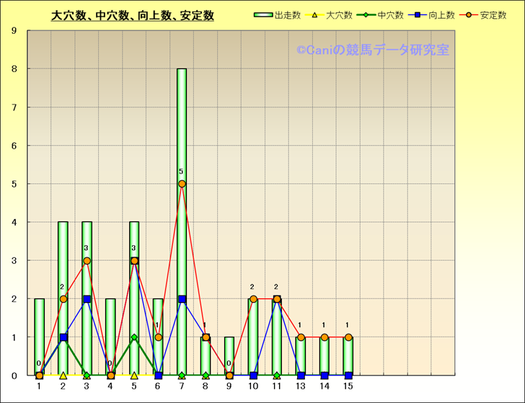The width and height of the screenshot is (525, 403).
Task: Select the orange circle point at category 15
Action: (348, 337)
